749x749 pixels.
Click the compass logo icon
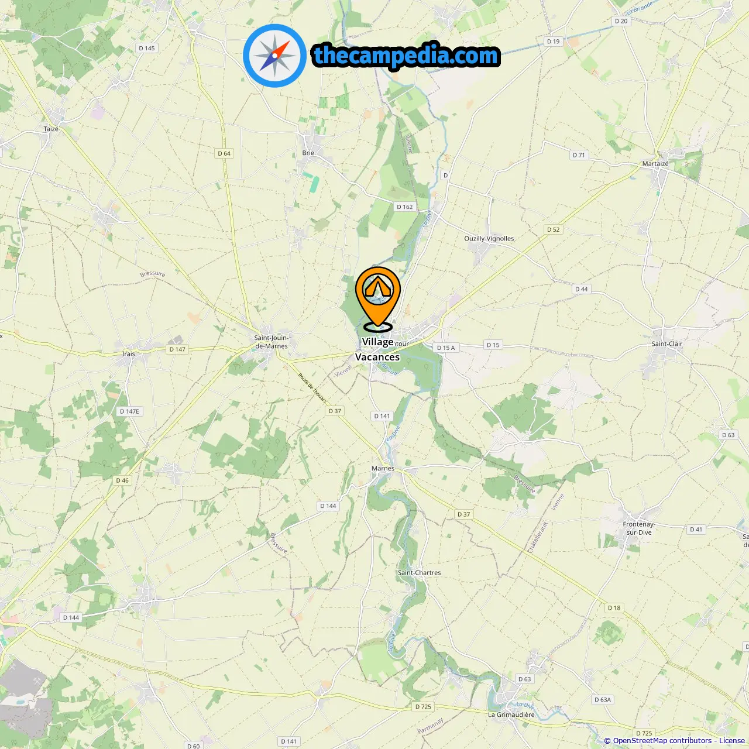[274, 56]
